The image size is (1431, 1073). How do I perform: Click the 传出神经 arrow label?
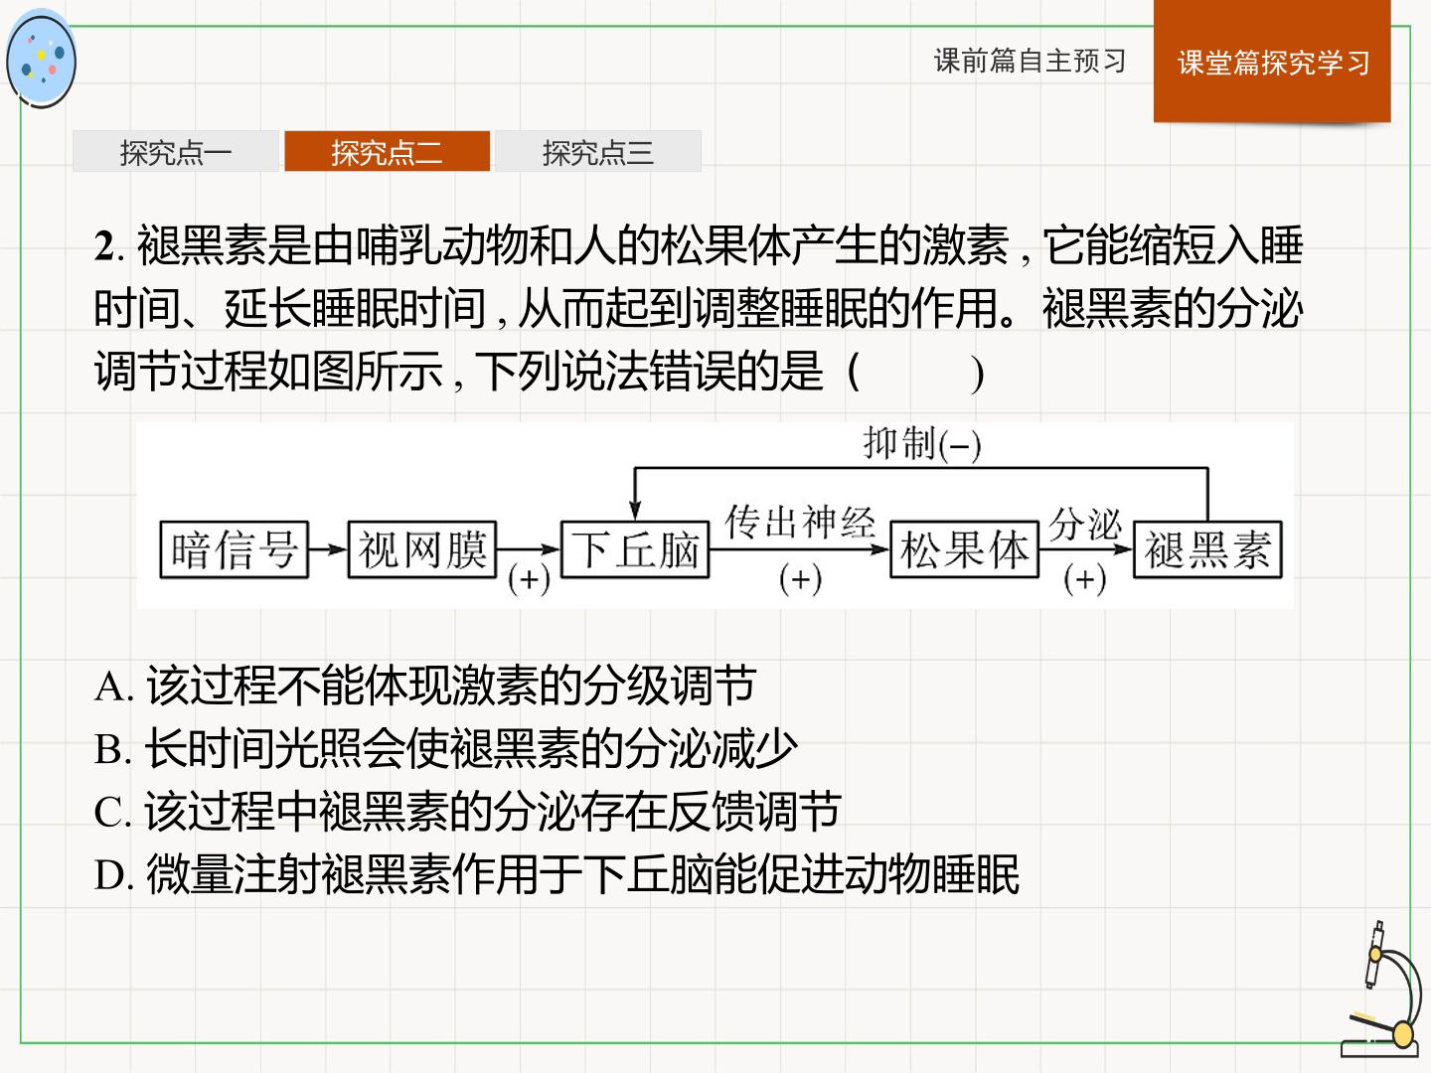tap(800, 522)
